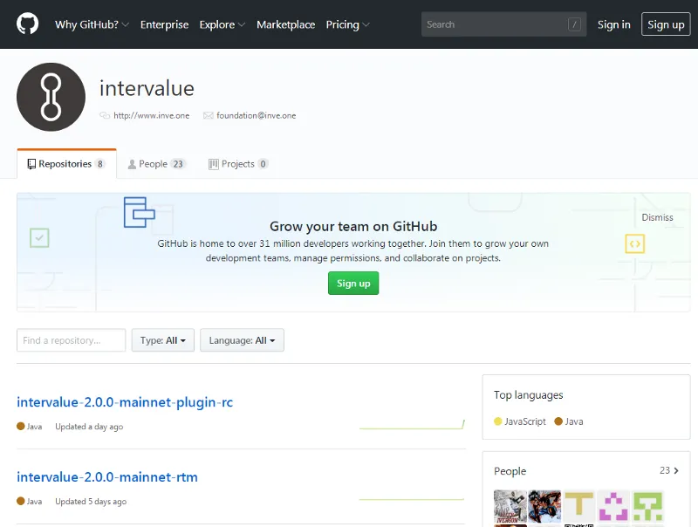Open the intervalue organization avatar
Viewport: 698px width, 527px height.
51,97
